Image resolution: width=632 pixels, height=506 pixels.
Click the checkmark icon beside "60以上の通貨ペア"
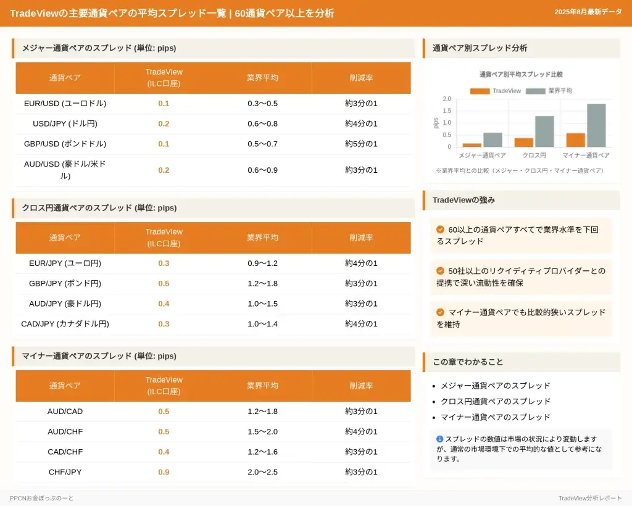coord(440,230)
